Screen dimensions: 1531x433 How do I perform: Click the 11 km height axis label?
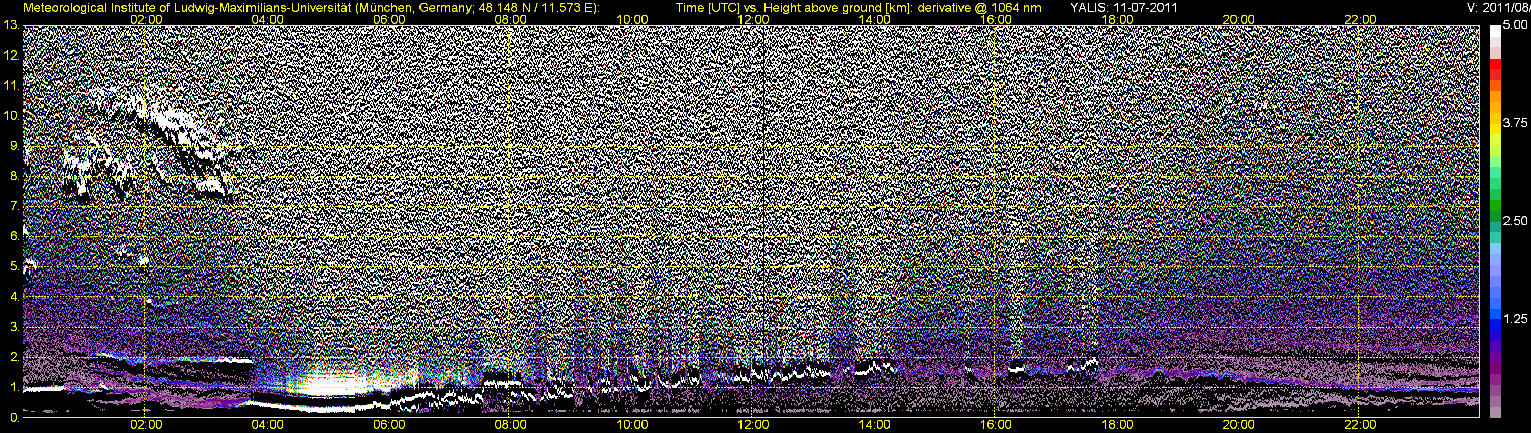(x=11, y=86)
